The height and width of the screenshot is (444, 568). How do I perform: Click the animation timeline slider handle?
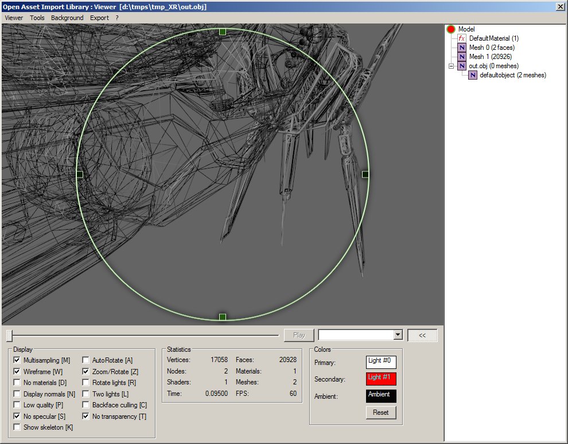[x=10, y=335]
